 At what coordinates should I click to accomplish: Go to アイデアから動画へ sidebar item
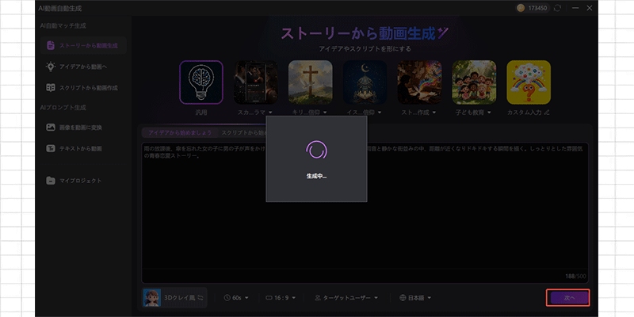(83, 67)
